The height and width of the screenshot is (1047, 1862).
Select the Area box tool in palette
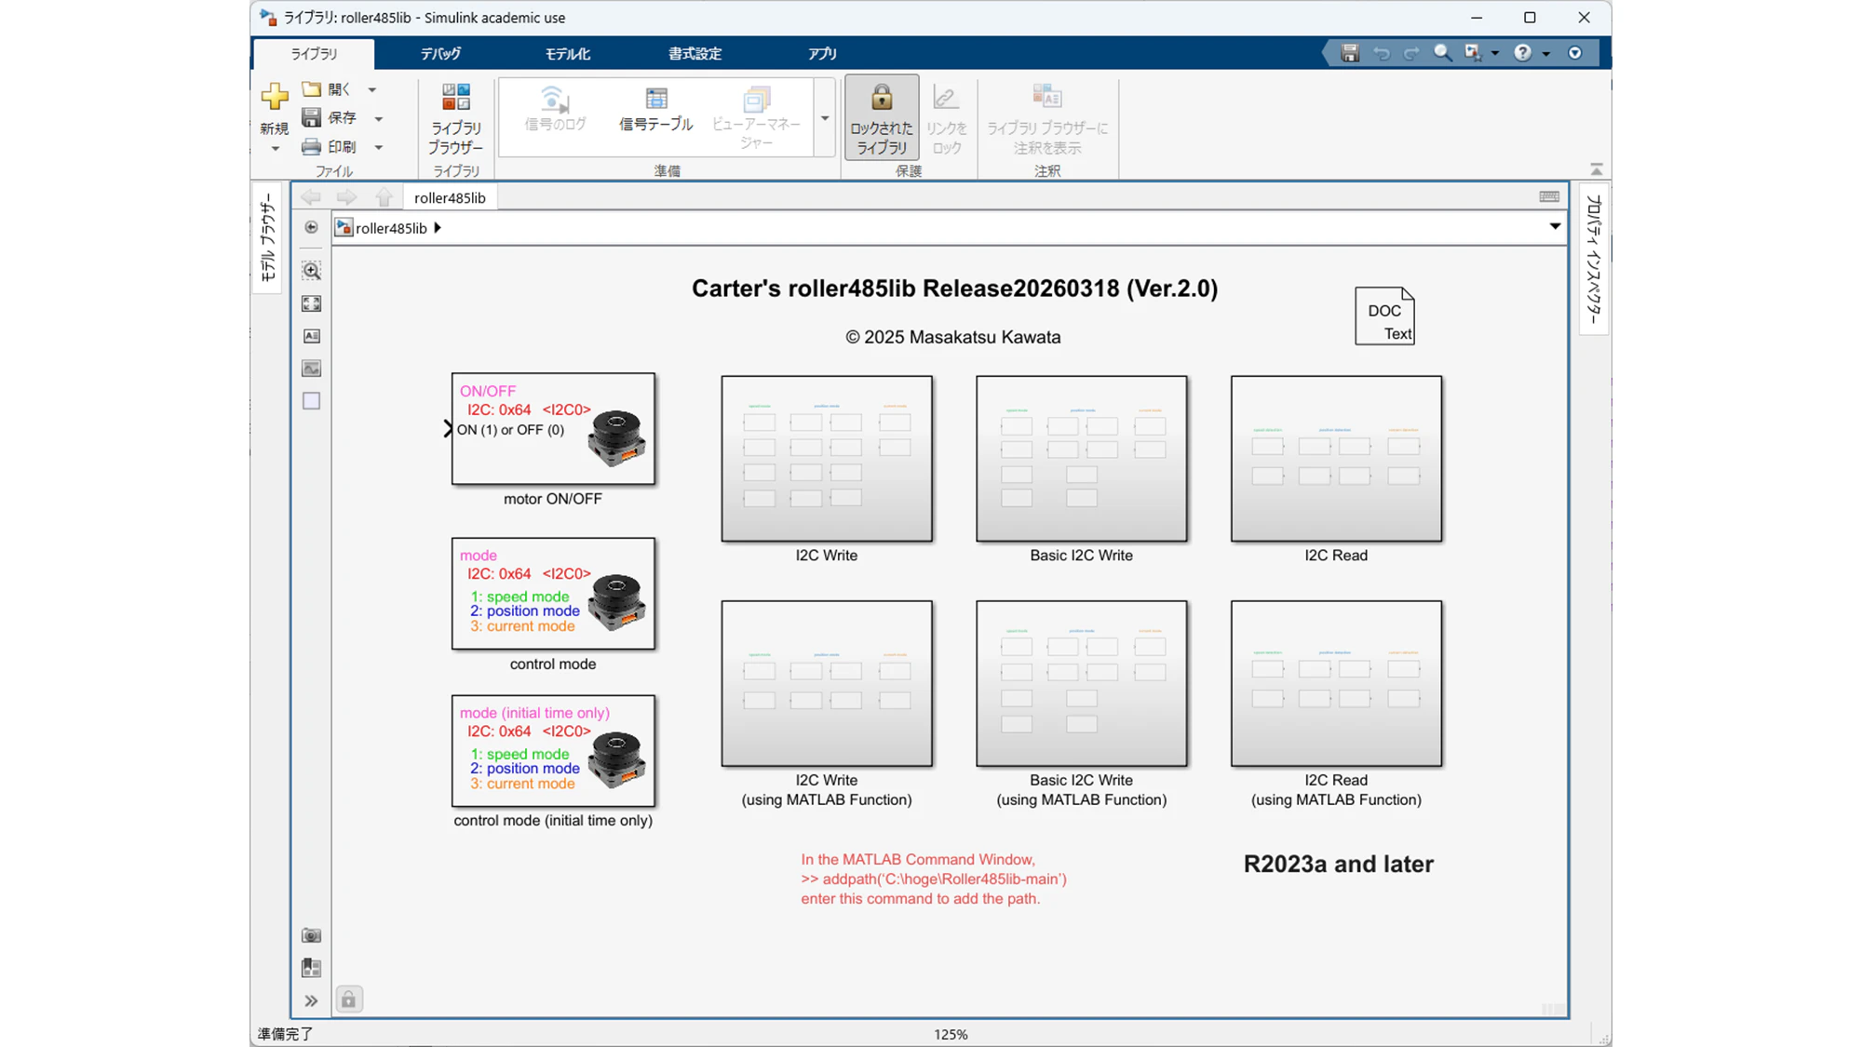point(311,401)
